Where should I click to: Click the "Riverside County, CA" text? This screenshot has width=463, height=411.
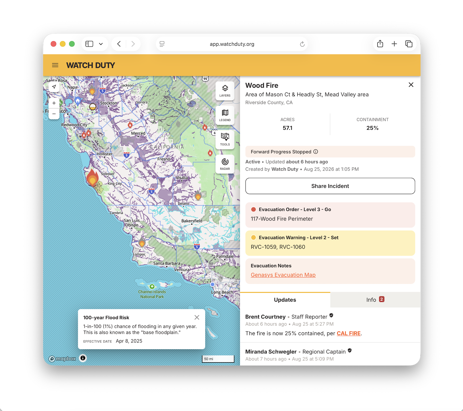coord(269,102)
